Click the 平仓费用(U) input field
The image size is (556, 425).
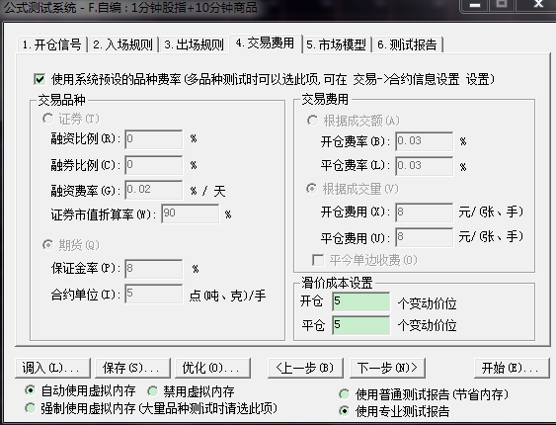[x=424, y=237]
